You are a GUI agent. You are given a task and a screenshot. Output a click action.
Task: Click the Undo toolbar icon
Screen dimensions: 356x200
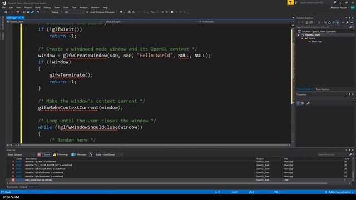click(38, 12)
